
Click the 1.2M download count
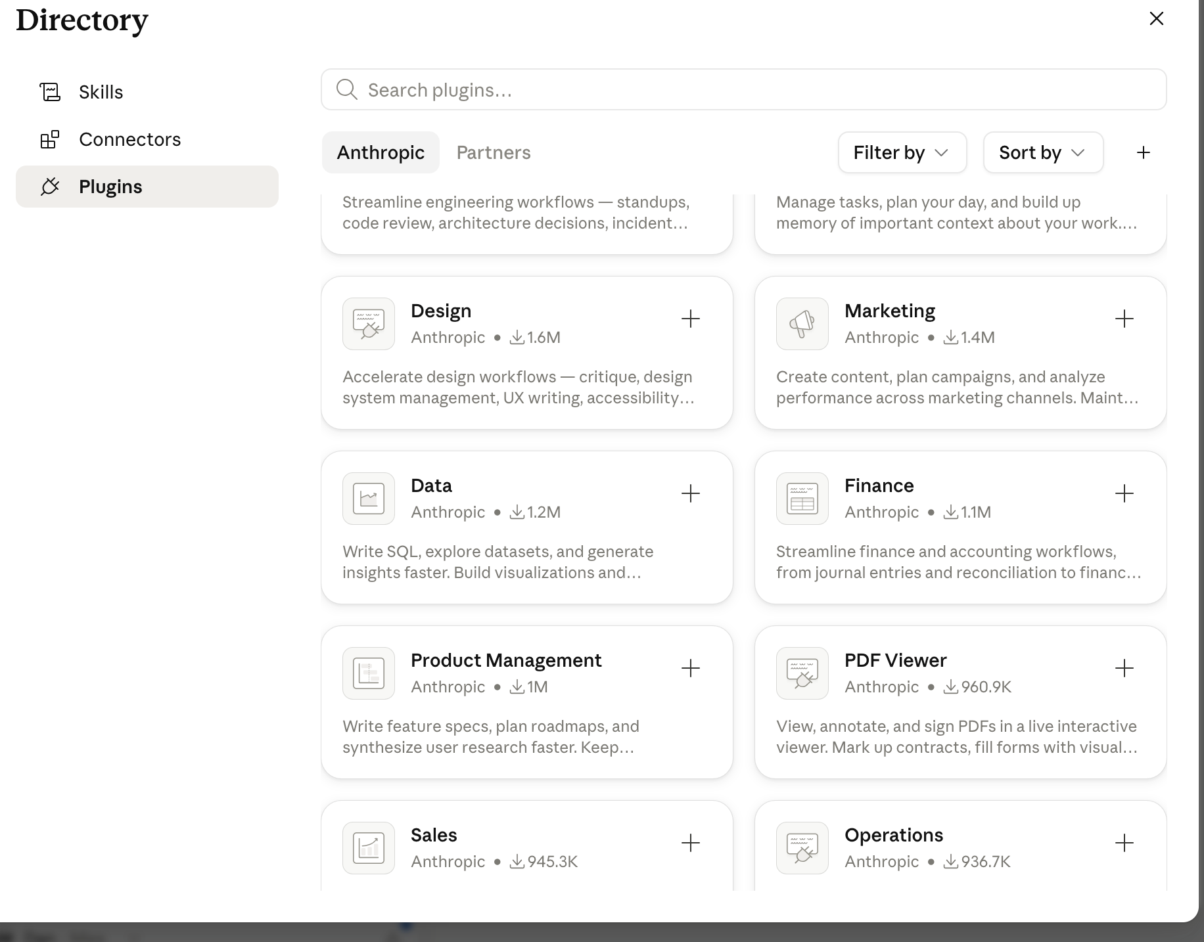tap(544, 512)
